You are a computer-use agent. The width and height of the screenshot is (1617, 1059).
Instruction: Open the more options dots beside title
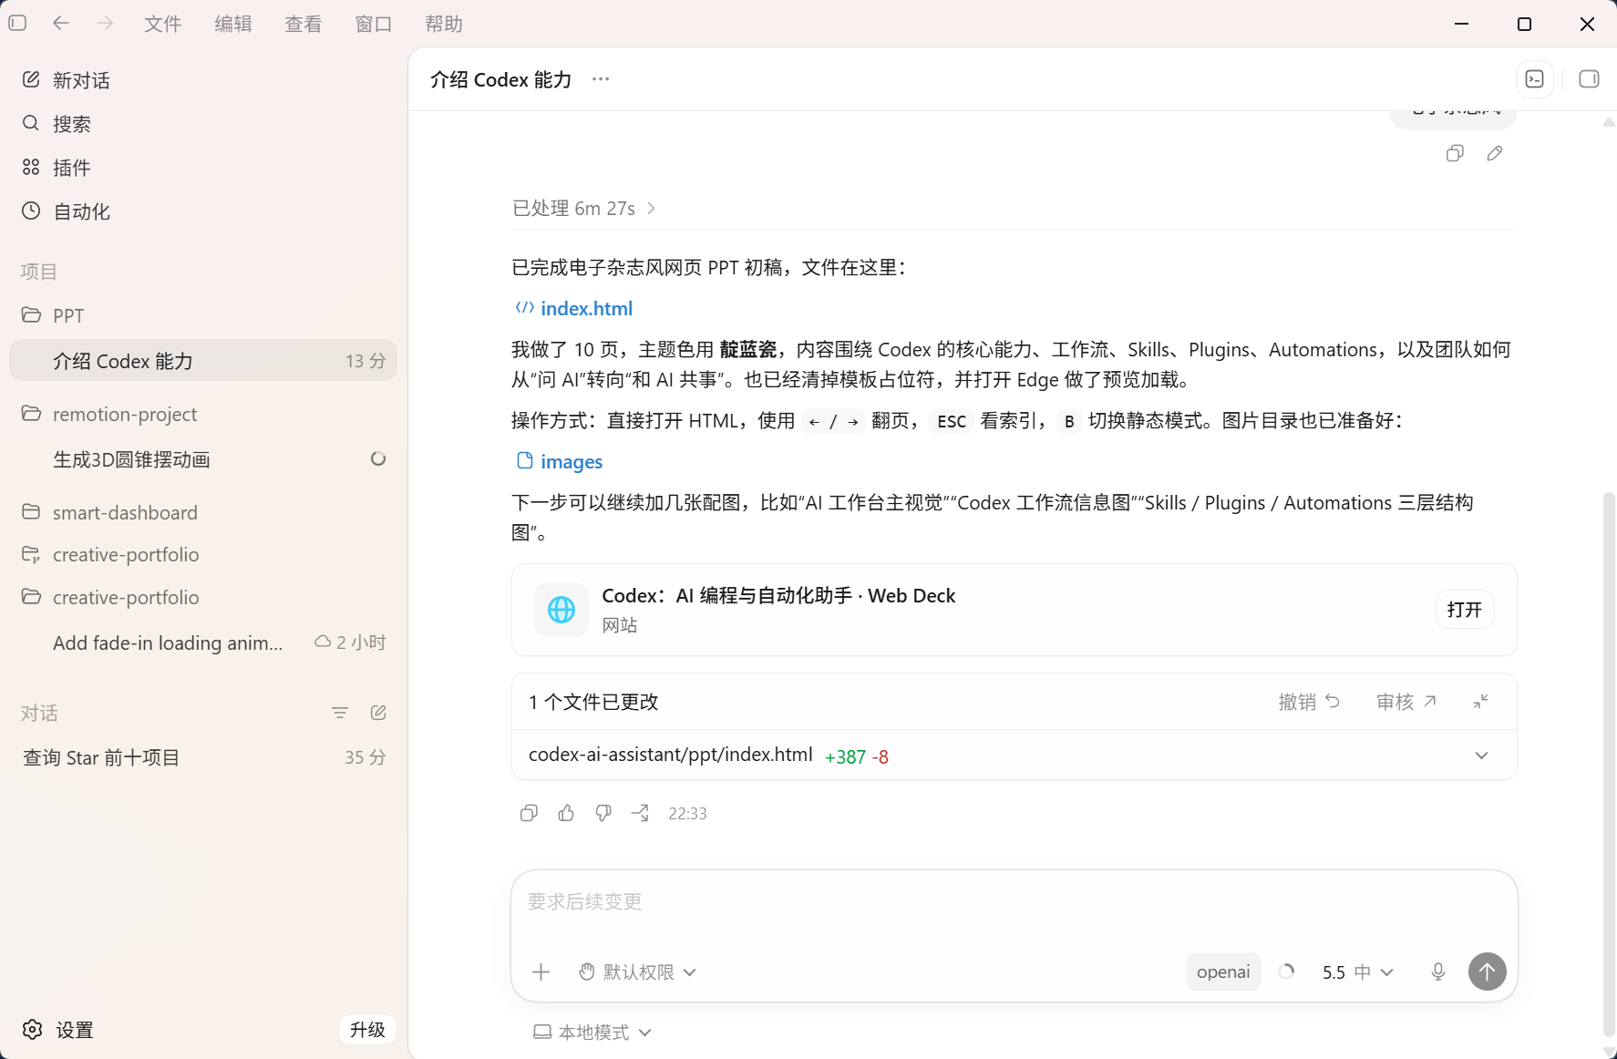[600, 79]
